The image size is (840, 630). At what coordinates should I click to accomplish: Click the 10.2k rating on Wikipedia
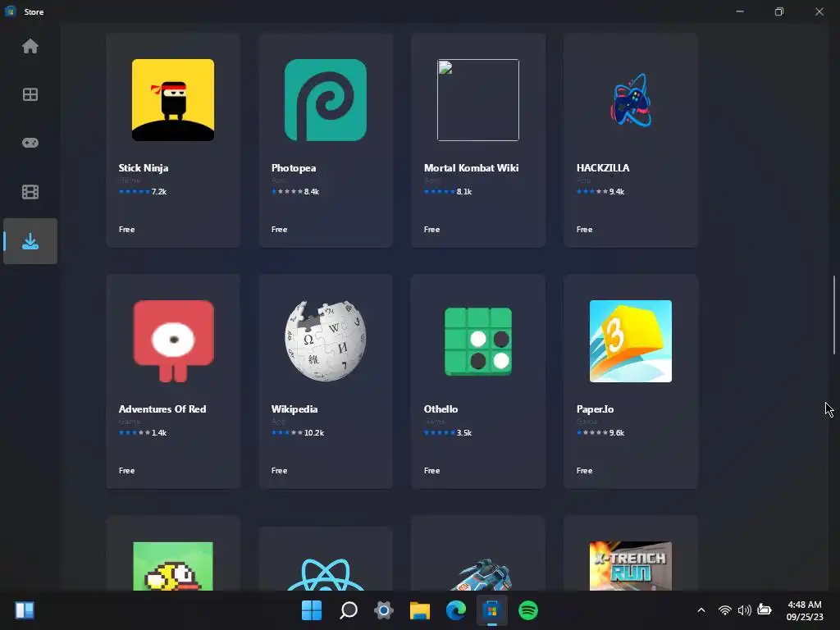(314, 433)
